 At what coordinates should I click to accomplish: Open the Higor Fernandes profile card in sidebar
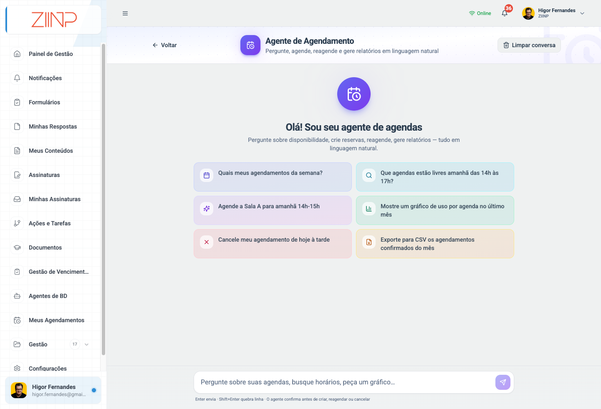(x=53, y=390)
